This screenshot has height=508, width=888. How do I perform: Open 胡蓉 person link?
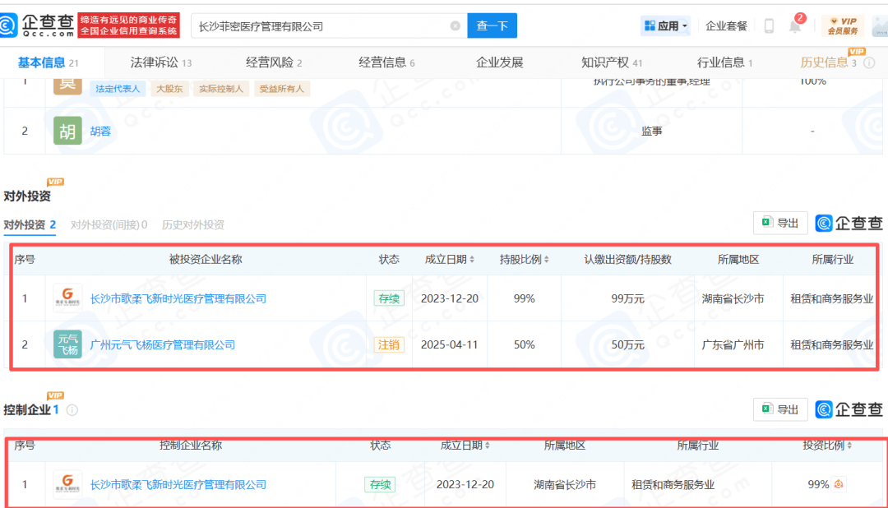(100, 131)
